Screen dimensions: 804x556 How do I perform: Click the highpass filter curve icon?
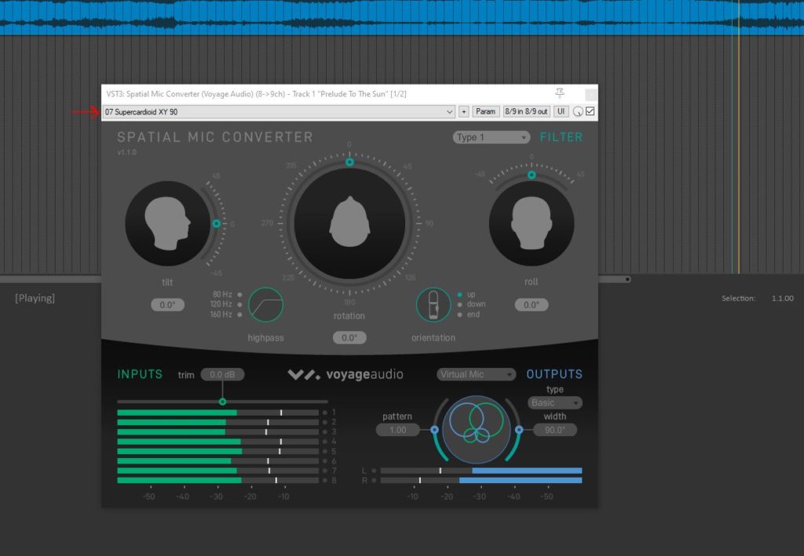pyautogui.click(x=265, y=304)
